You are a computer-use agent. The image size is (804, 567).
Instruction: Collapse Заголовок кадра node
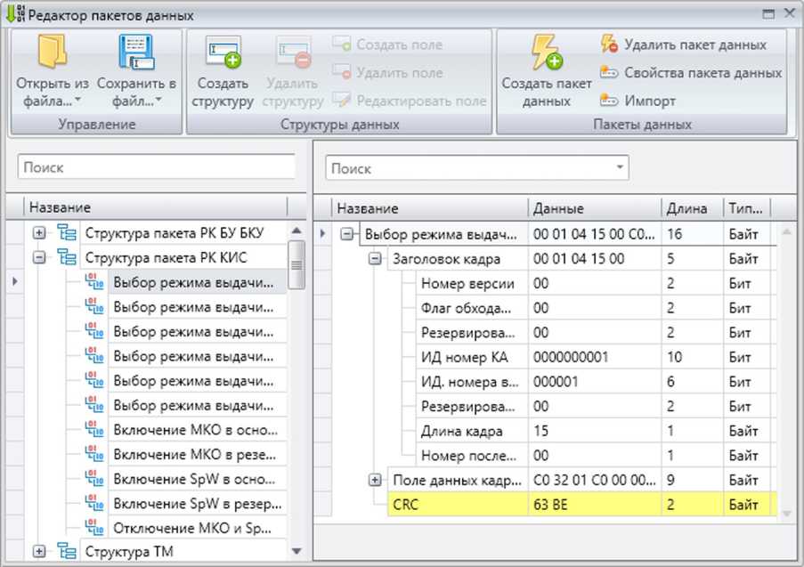coord(376,259)
